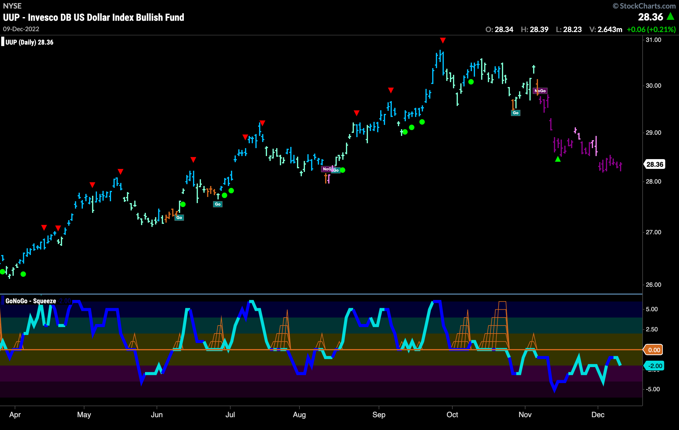Click the green up triangle below mid-November bars
This screenshot has height=430, width=679.
558,159
